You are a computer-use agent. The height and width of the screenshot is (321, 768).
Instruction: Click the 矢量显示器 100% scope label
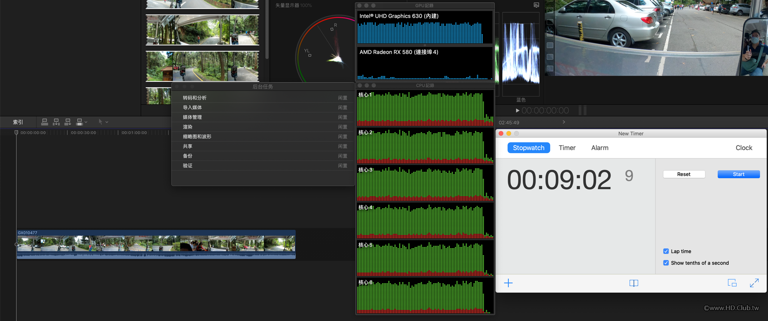(293, 5)
